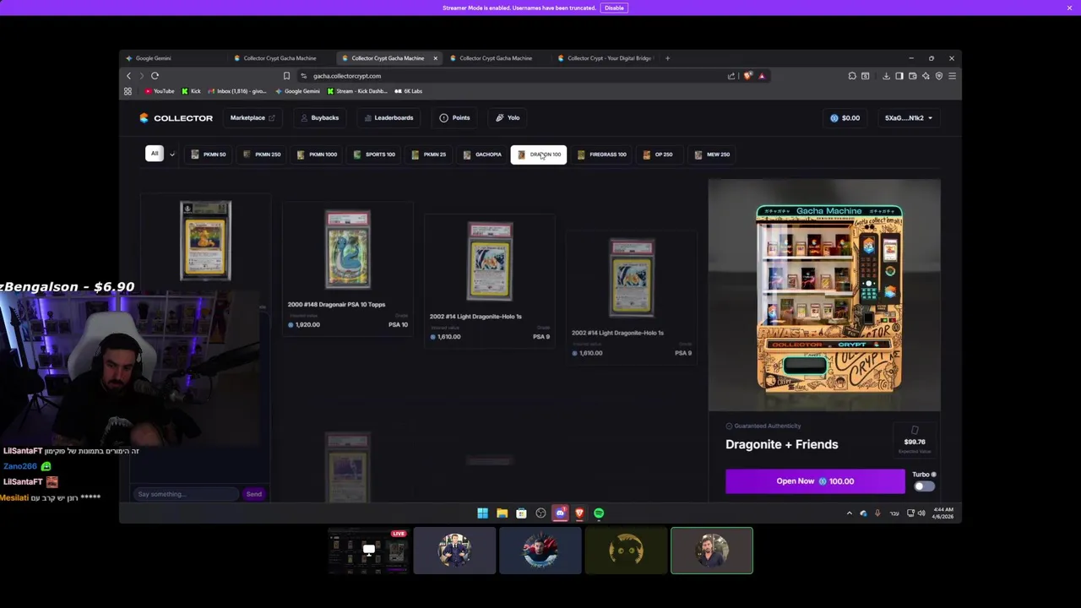
Task: Open the Yolo page
Action: (508, 118)
